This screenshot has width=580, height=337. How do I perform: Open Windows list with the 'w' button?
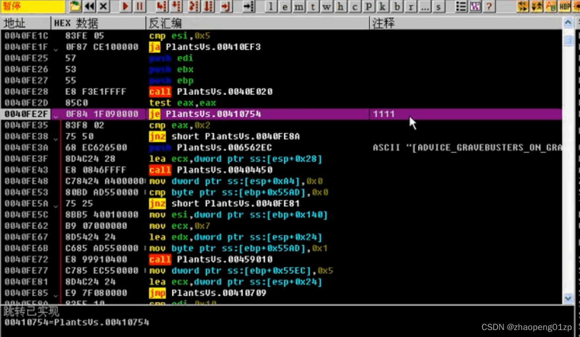click(x=326, y=6)
